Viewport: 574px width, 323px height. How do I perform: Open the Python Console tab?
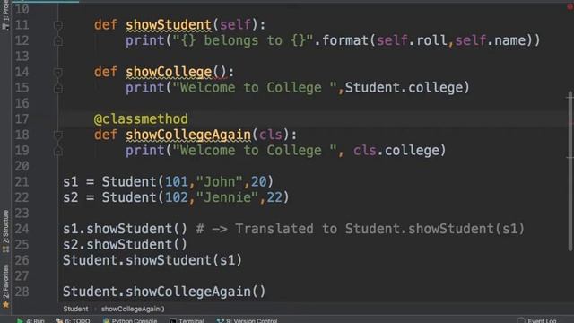tap(130, 320)
